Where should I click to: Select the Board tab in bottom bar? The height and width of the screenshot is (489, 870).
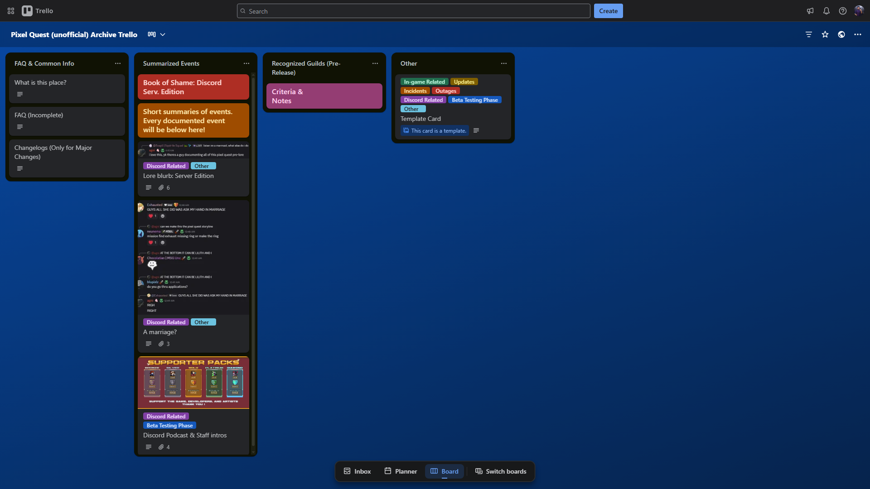point(444,471)
